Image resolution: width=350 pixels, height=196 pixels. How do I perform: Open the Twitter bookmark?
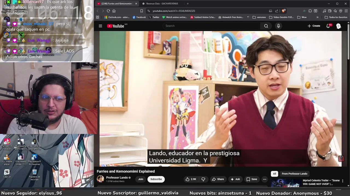pyautogui.click(x=154, y=17)
